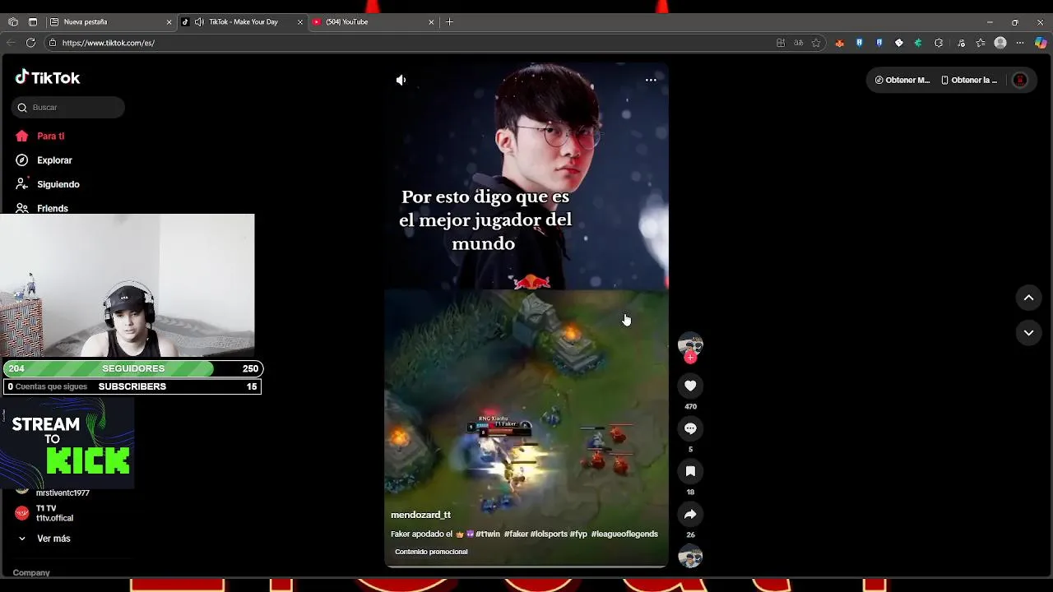Follow creator via red plus badge

pyautogui.click(x=690, y=358)
